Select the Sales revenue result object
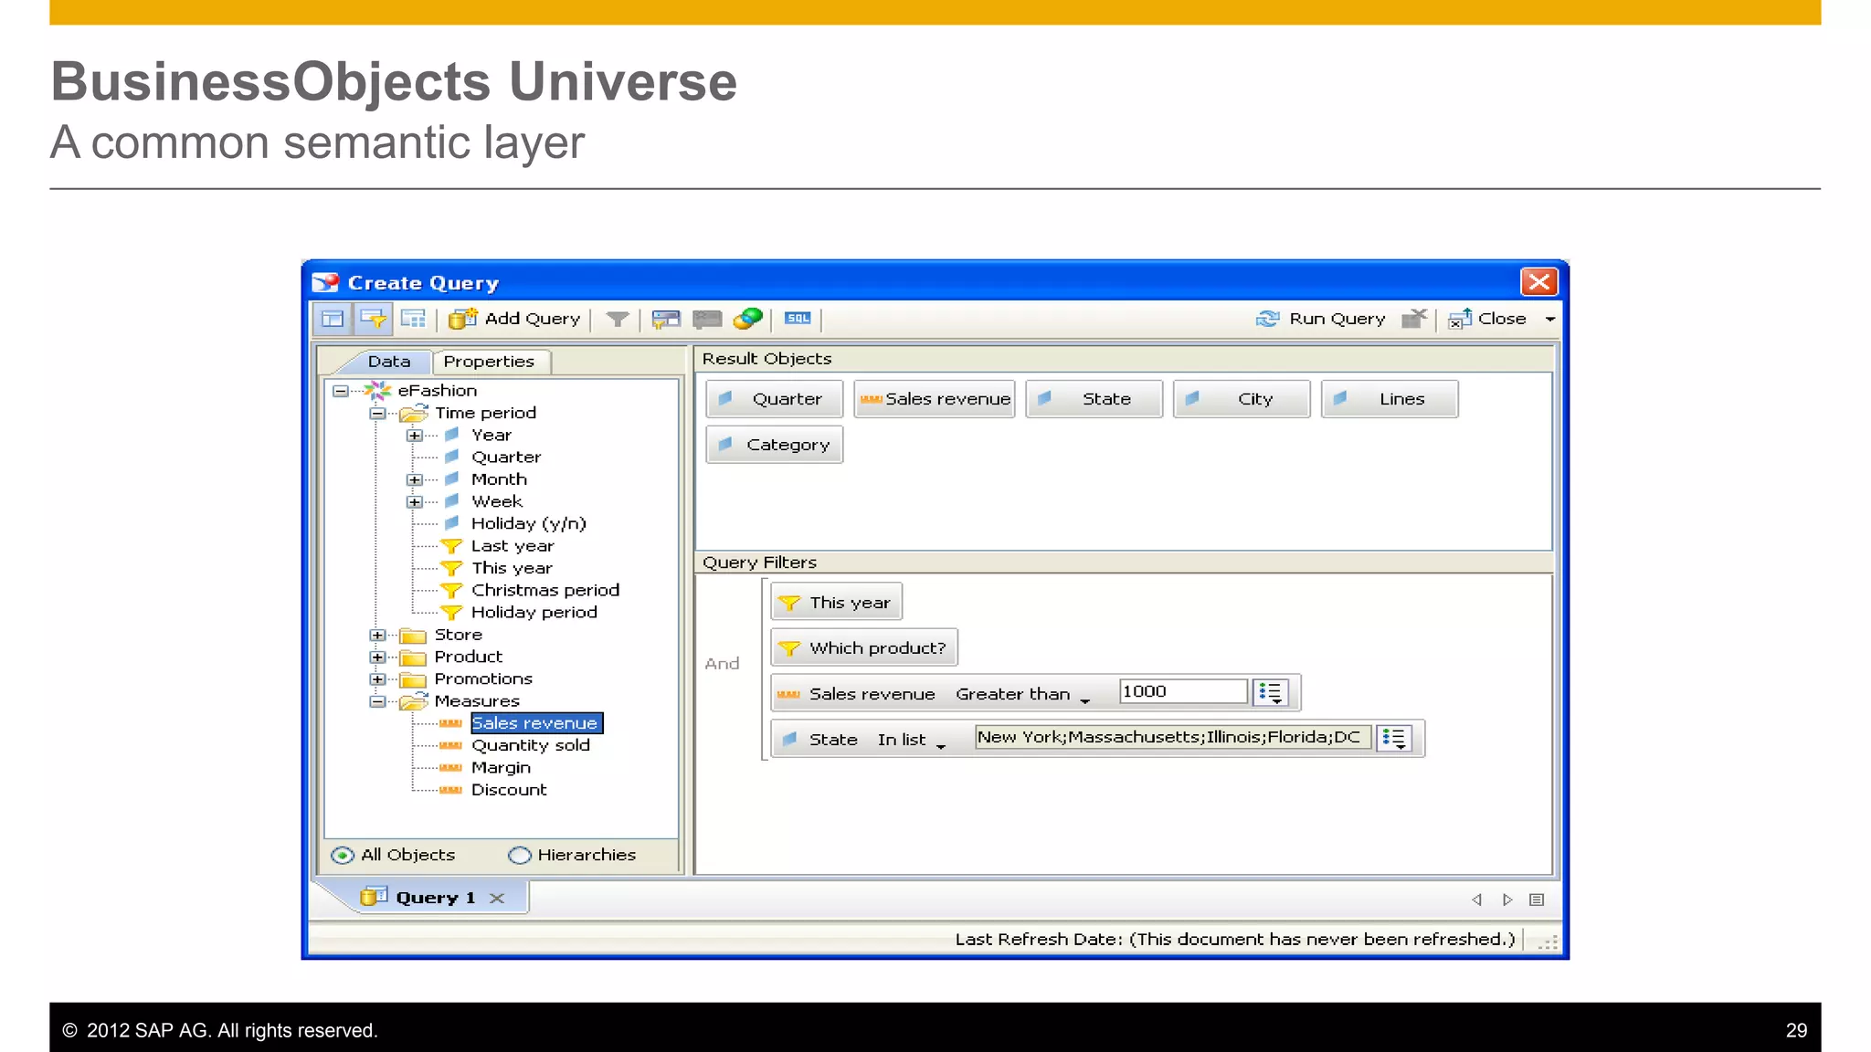The image size is (1871, 1052). coord(934,399)
